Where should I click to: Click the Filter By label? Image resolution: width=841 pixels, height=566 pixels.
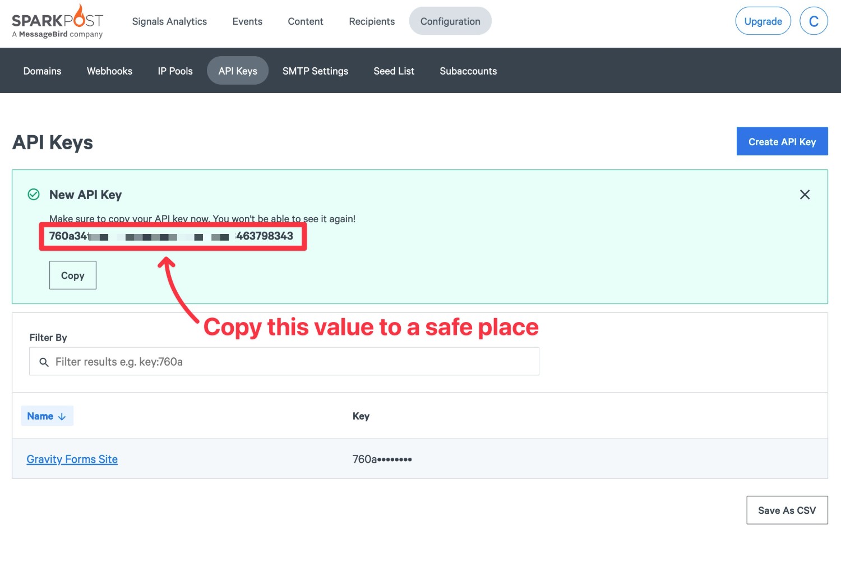click(48, 338)
